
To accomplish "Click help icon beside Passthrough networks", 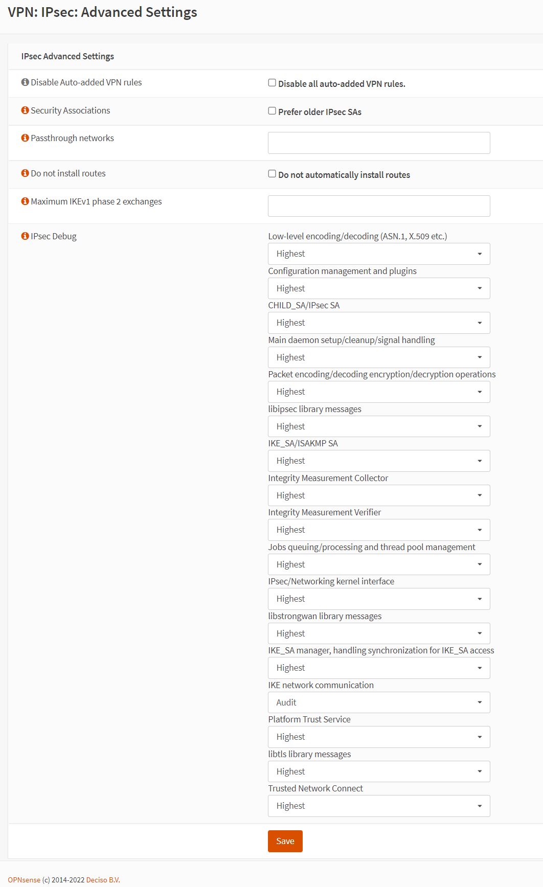I will 25,138.
